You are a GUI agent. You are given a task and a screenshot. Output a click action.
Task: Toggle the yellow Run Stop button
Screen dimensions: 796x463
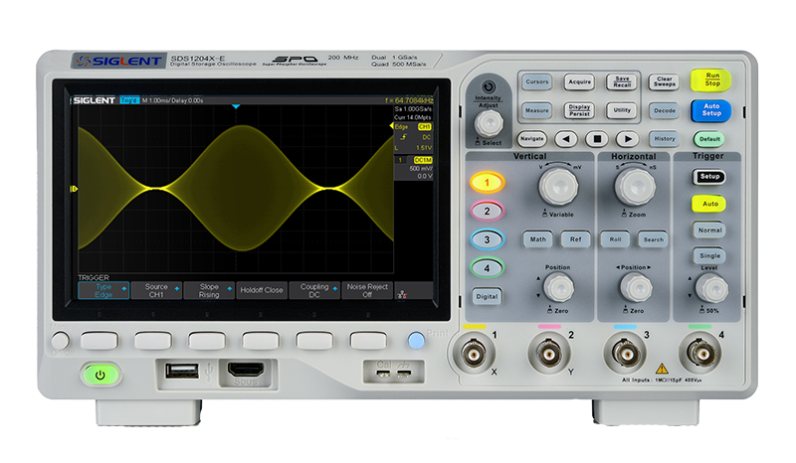(710, 79)
